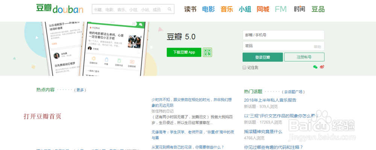376x150 pixels.
Task: Open topic 以"三观"评价文艺作品的现象
Action: [281, 116]
